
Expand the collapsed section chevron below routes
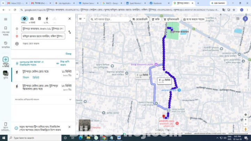tap(70, 99)
